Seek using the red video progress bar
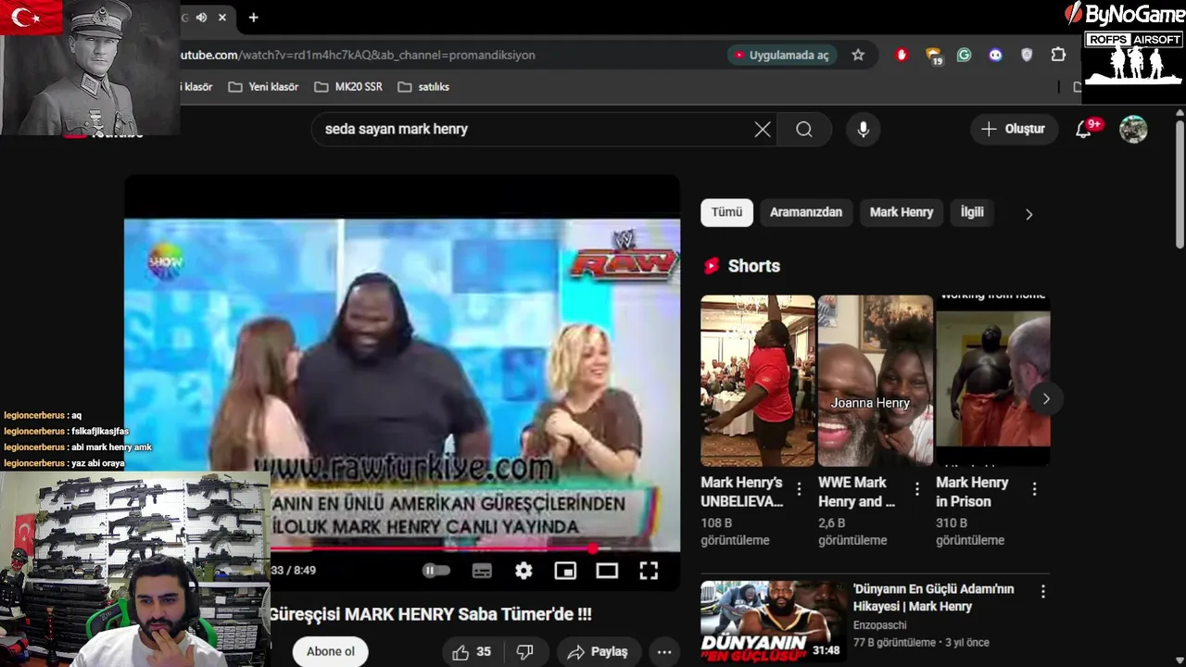This screenshot has width=1186, height=667. point(431,549)
